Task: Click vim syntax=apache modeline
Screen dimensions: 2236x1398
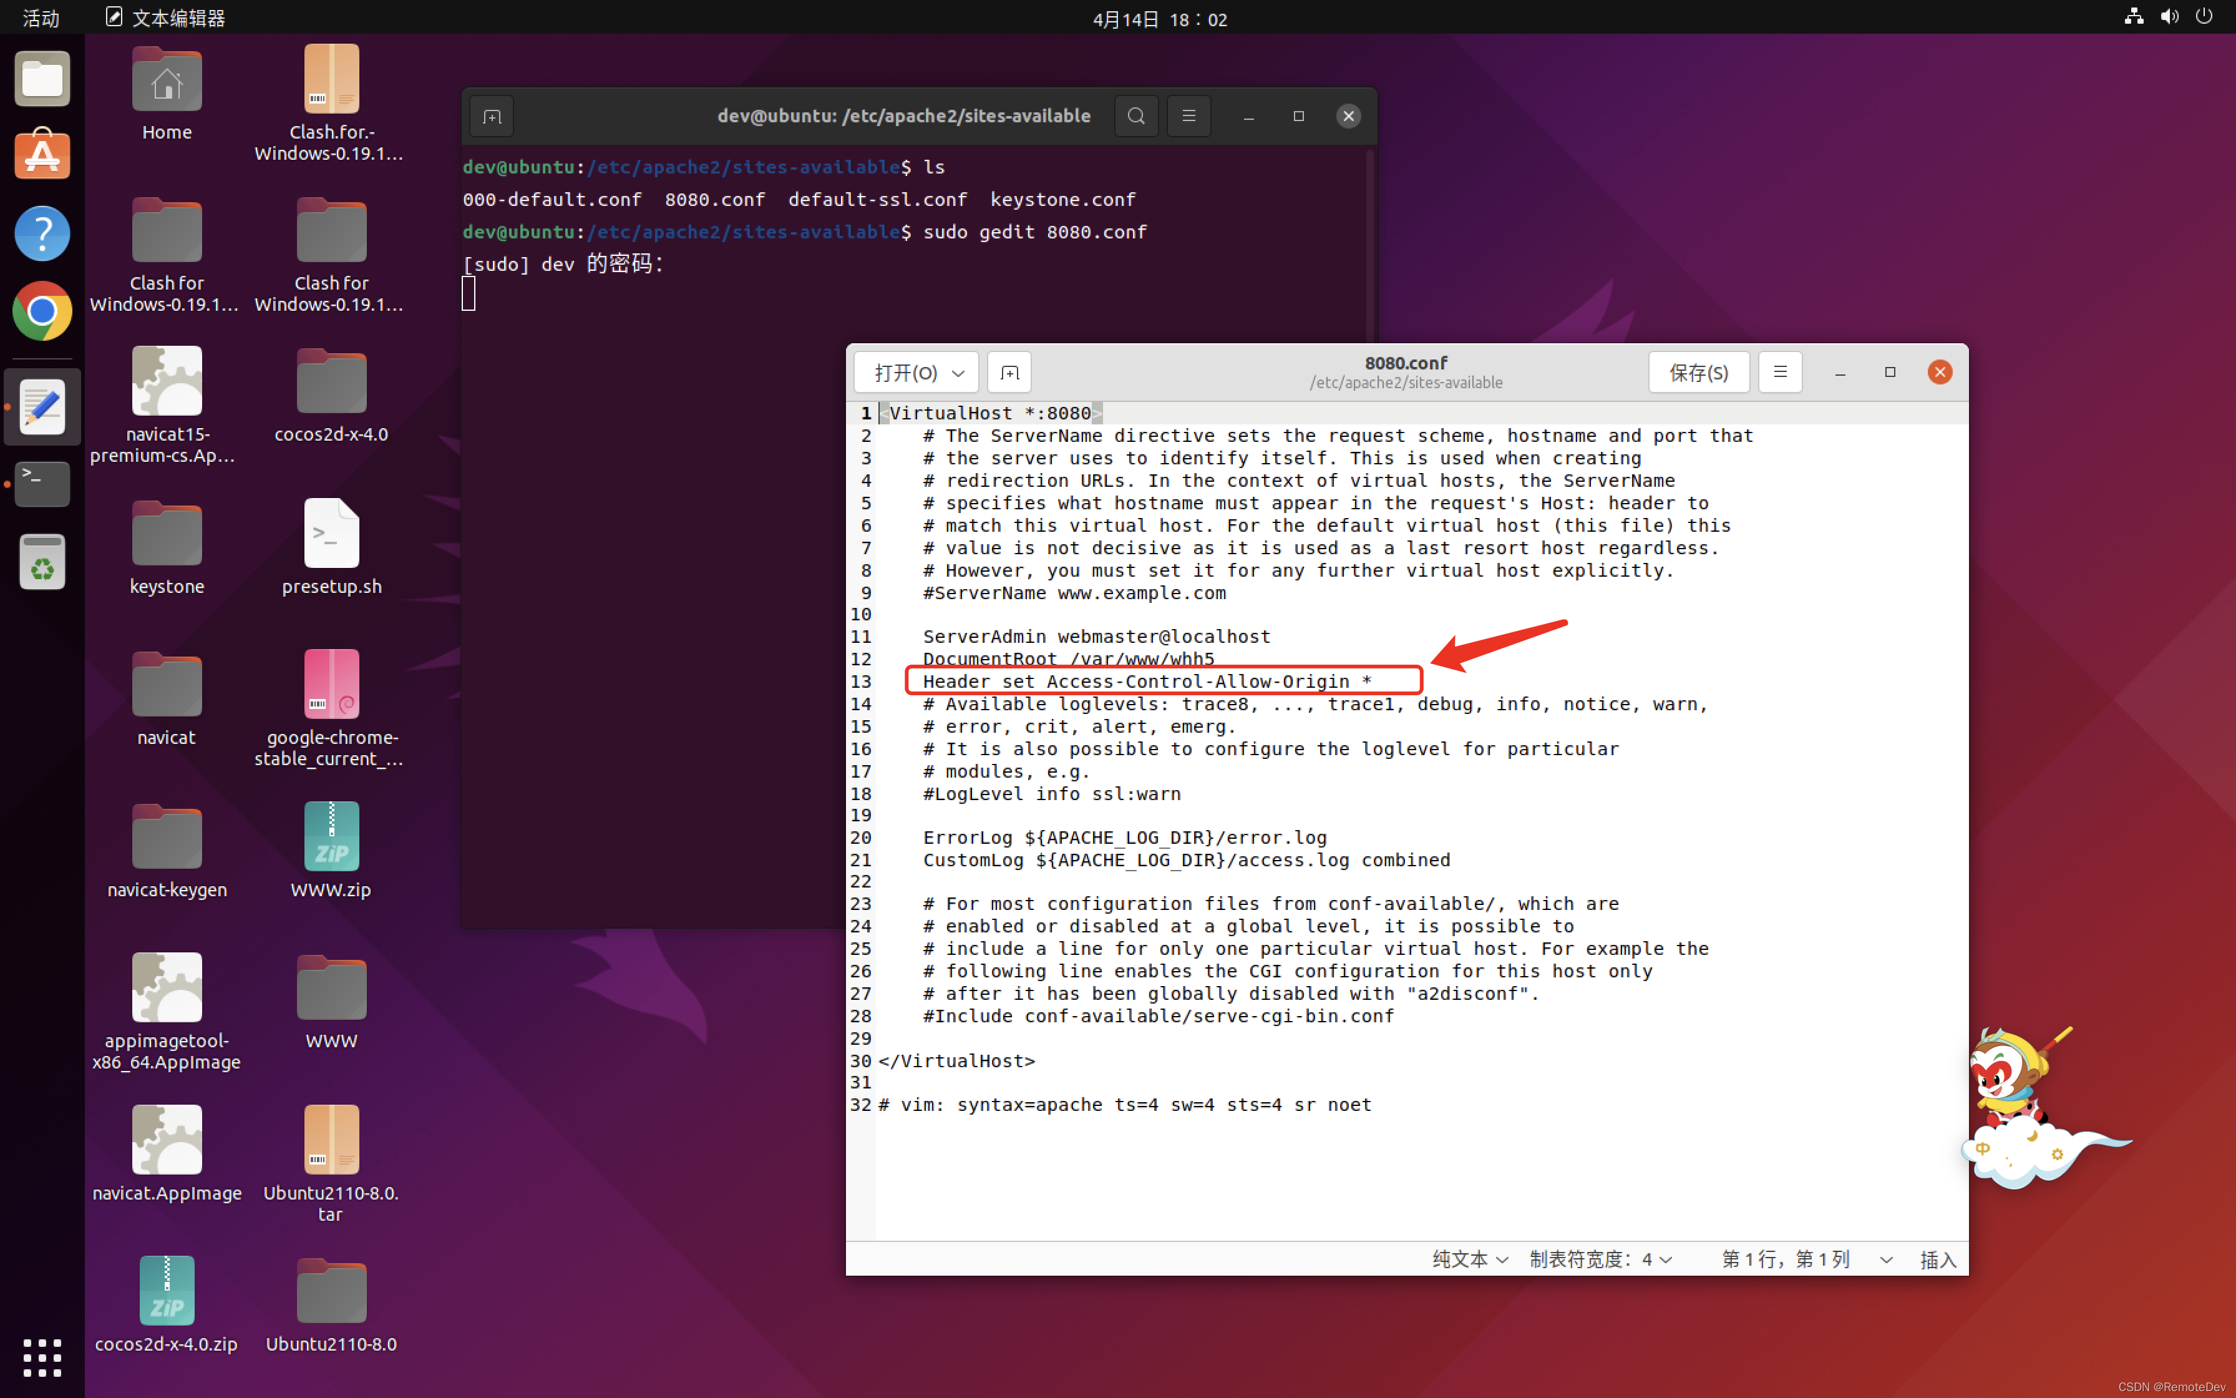Action: [x=1124, y=1105]
